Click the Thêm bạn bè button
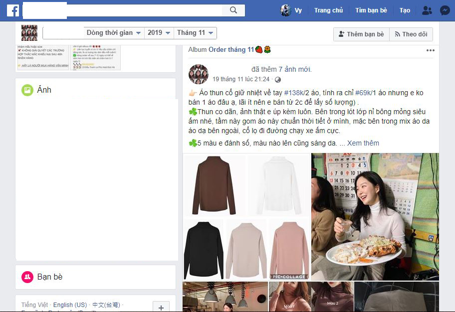Screen dimensions: 455x312 [361, 34]
